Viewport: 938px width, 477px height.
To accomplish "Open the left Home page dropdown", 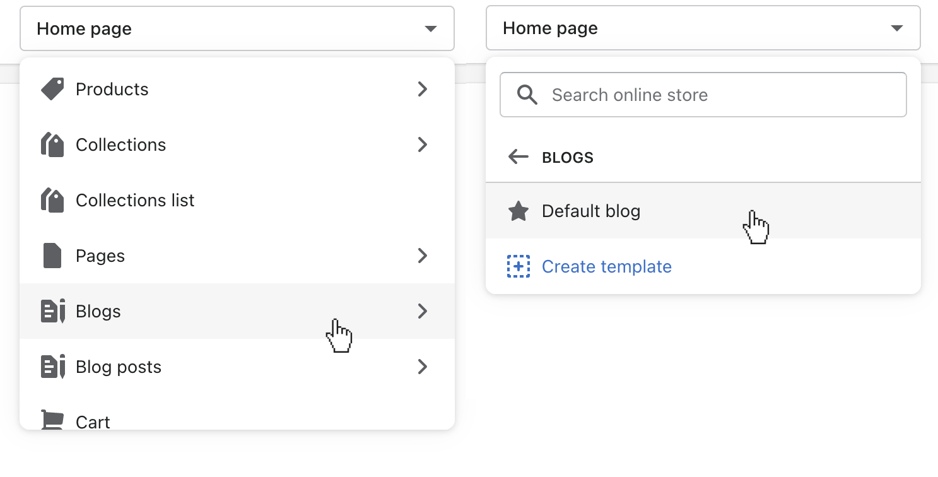I will click(x=237, y=28).
